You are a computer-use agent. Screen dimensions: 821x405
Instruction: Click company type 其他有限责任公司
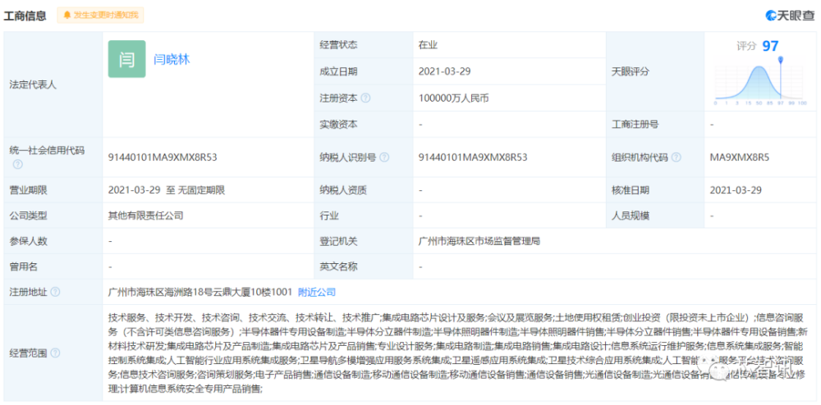[x=145, y=216]
